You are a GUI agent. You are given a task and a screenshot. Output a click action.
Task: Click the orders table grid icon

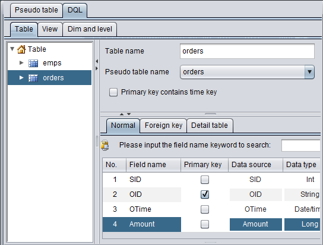[x=33, y=78]
